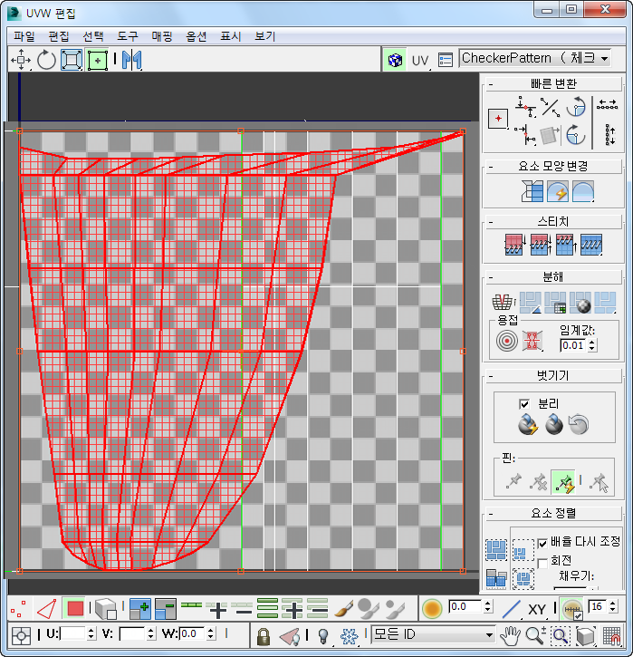Viewport: 633px width, 657px height.
Task: Click the relax until flat icon
Action: pos(558,191)
